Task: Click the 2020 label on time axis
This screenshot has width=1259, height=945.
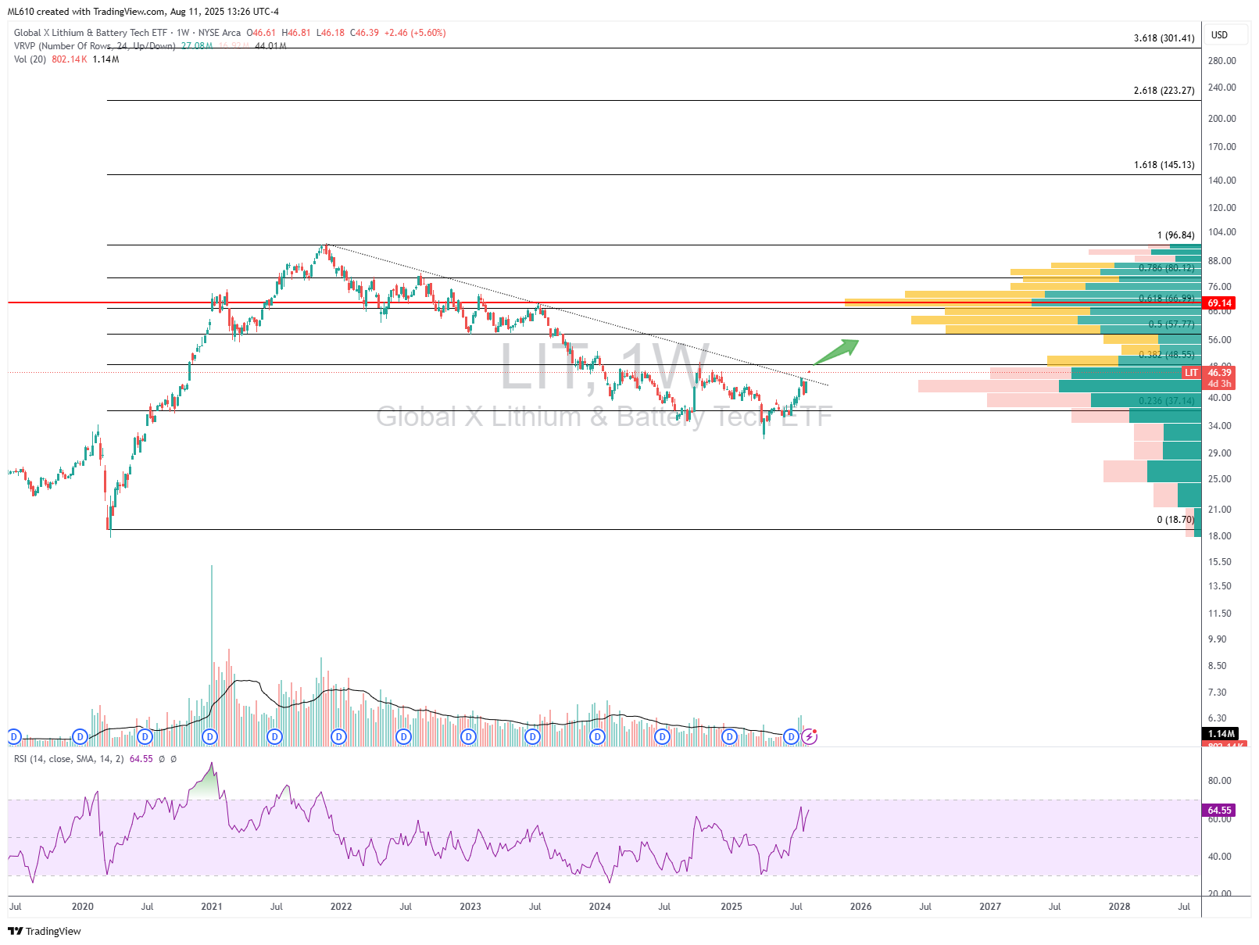Action: click(82, 907)
